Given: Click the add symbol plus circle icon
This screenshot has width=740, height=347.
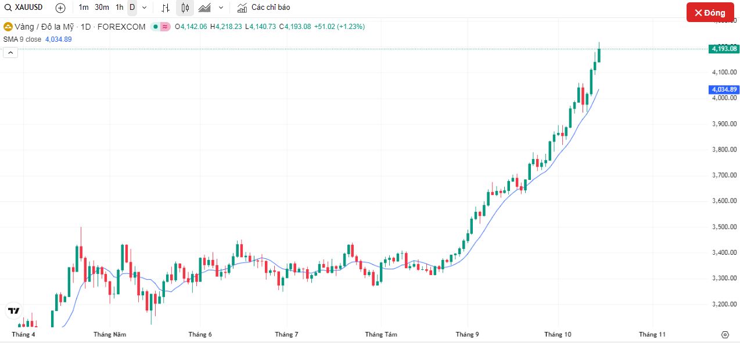Looking at the screenshot, I should coord(60,8).
